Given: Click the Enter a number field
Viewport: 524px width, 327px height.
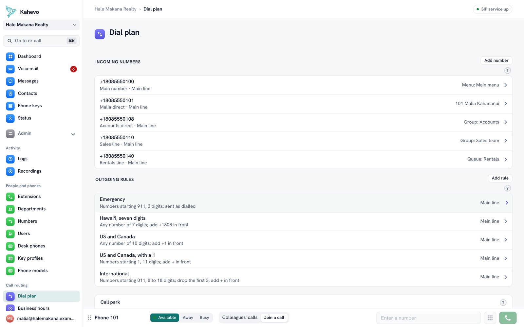Looking at the screenshot, I should [428, 318].
